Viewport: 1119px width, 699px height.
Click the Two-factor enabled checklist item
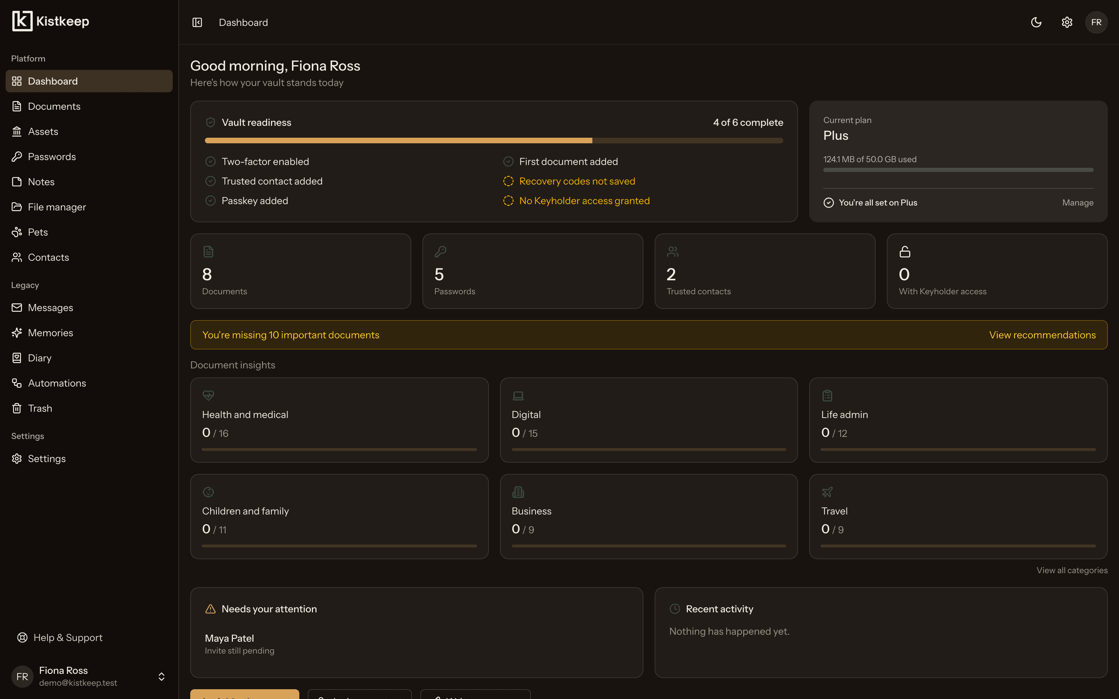click(x=257, y=161)
